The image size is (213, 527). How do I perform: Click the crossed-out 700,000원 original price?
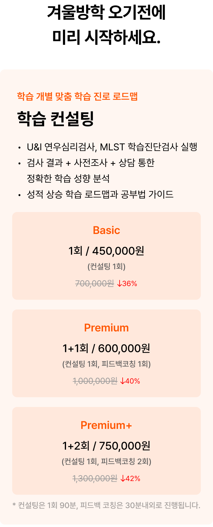point(94,284)
